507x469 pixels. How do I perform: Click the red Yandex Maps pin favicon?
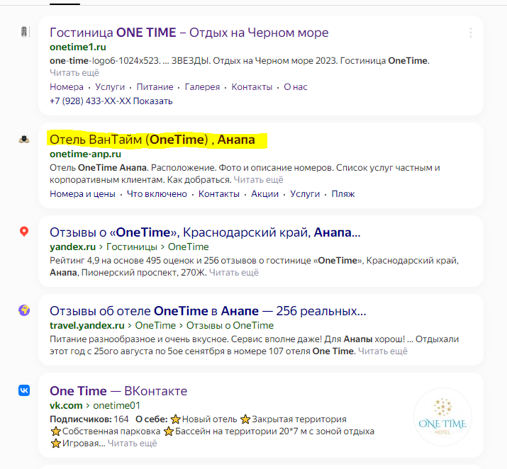24,232
